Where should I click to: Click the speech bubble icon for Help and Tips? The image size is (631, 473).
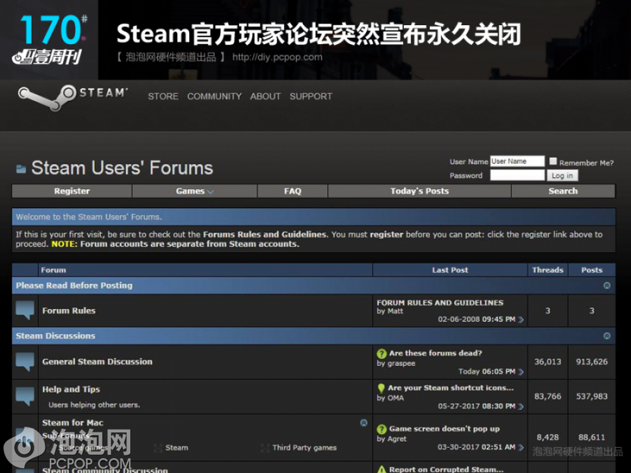(x=25, y=396)
